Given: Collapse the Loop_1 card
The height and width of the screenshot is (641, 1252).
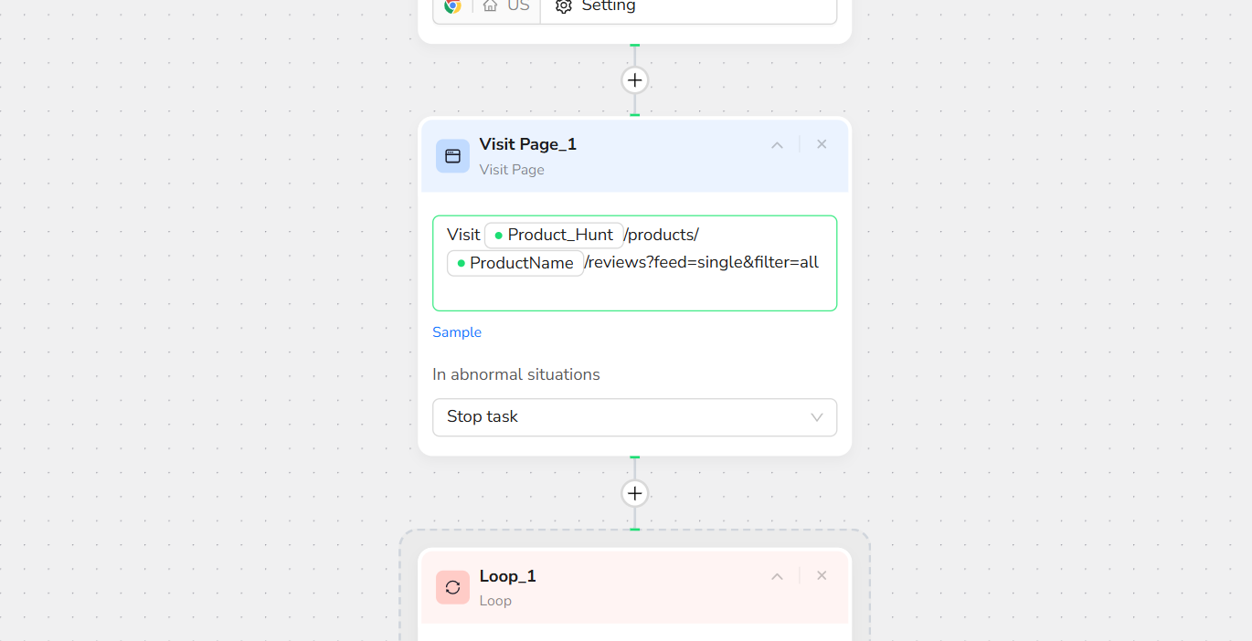Looking at the screenshot, I should click(777, 576).
